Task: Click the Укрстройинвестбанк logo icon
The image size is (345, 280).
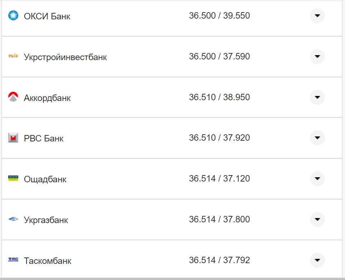Action: (13, 56)
